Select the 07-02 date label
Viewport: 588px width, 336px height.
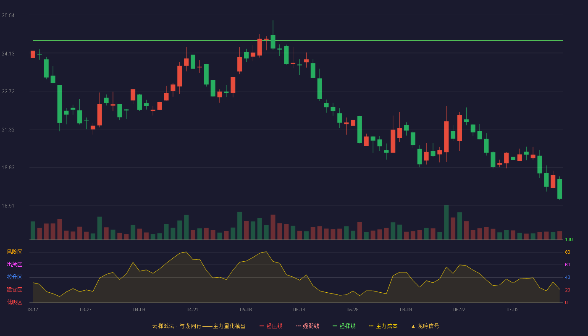coord(512,310)
